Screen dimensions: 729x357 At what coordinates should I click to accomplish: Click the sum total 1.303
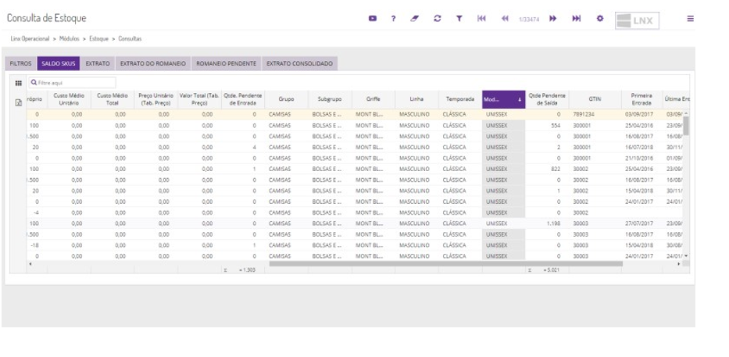[246, 270]
